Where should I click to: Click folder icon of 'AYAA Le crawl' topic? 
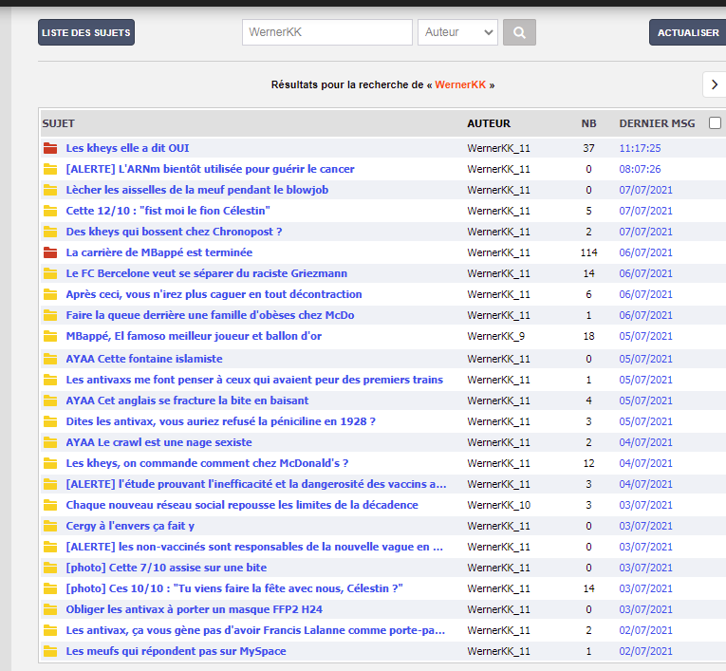pos(50,442)
